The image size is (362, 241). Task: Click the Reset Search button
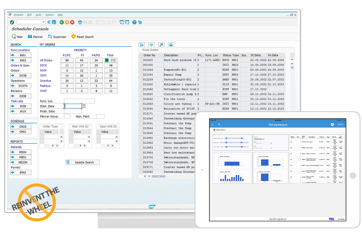click(82, 37)
